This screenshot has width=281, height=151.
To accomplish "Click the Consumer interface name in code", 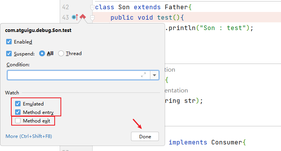I will tap(226, 142).
